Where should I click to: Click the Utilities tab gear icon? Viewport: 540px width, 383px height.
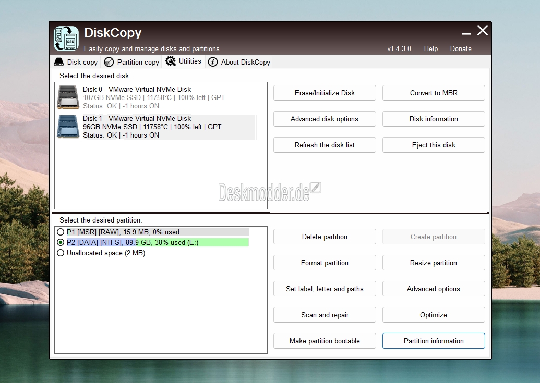click(x=171, y=61)
